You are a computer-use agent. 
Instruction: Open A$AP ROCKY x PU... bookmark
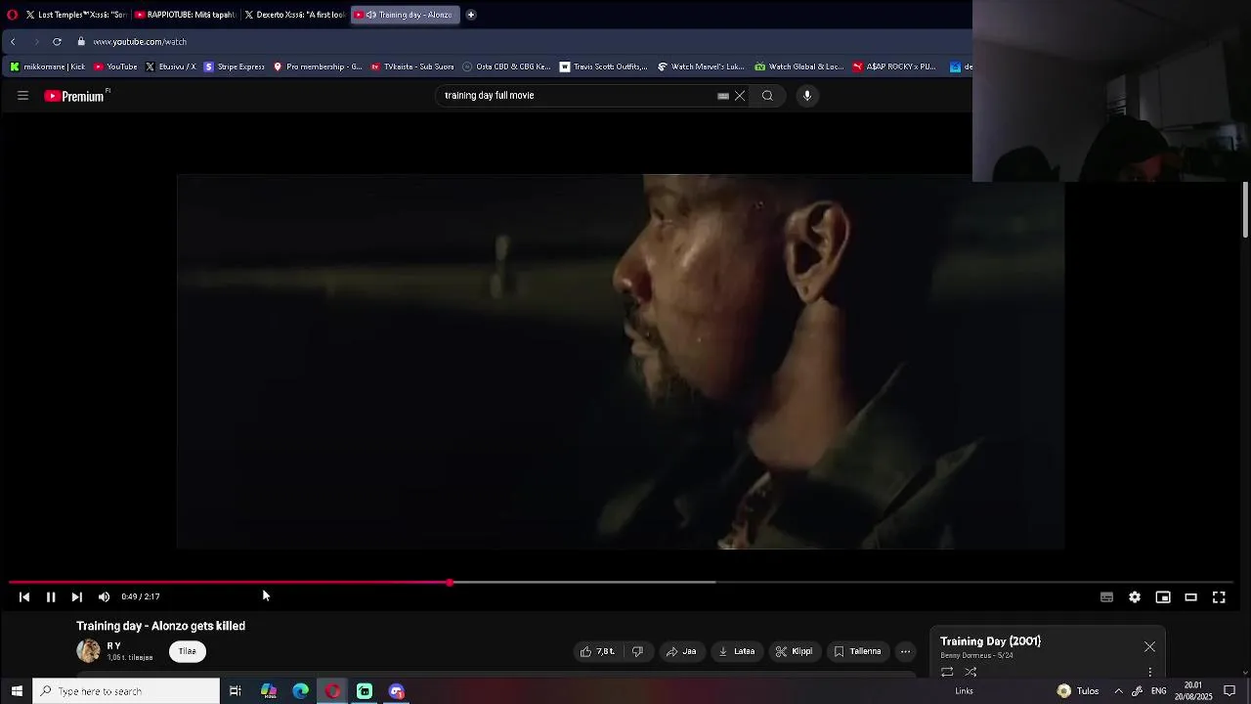(x=894, y=66)
